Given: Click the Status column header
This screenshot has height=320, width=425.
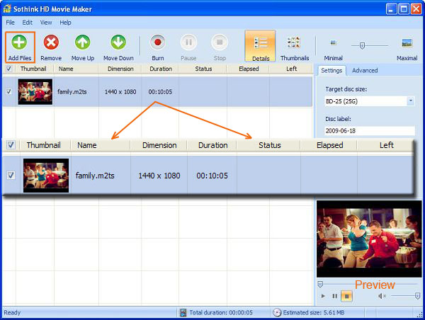Looking at the screenshot, I should (203, 69).
